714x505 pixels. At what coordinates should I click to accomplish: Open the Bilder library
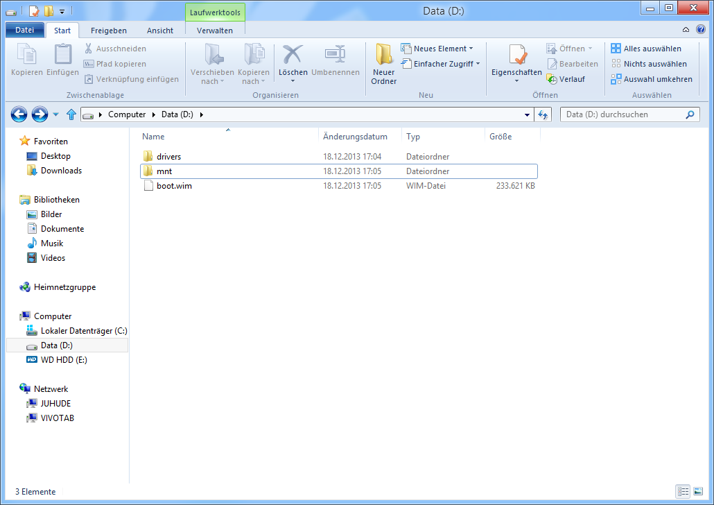51,214
